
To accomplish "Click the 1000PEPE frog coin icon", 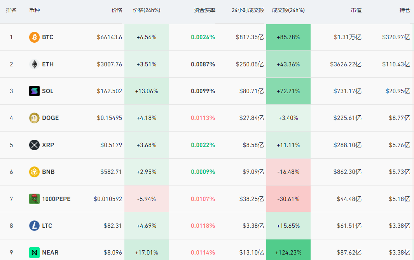I will pos(34,199).
